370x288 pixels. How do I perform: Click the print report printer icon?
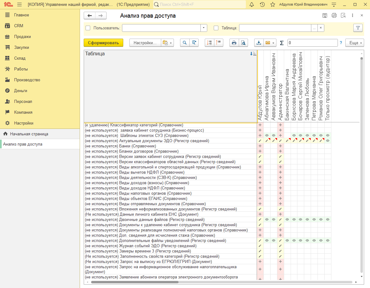(x=234, y=43)
